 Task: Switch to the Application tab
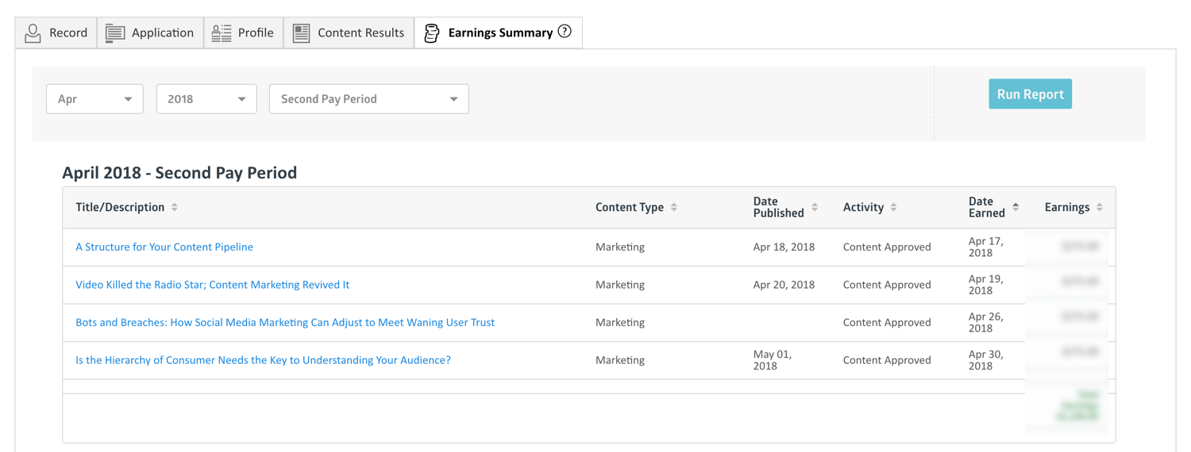click(x=150, y=33)
